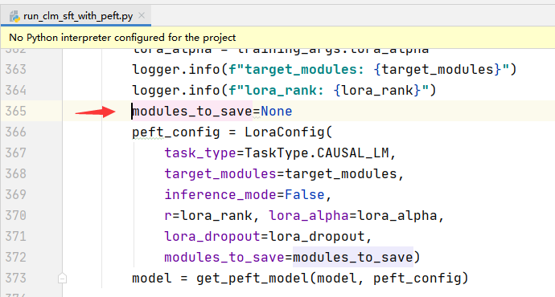Screen dimensions: 555x297
Task: Click 'get_peft_model' call on line 373
Action: 253,279
